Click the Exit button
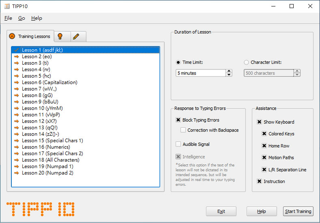Screen dimensions: 320x223 pyautogui.click(x=221, y=211)
